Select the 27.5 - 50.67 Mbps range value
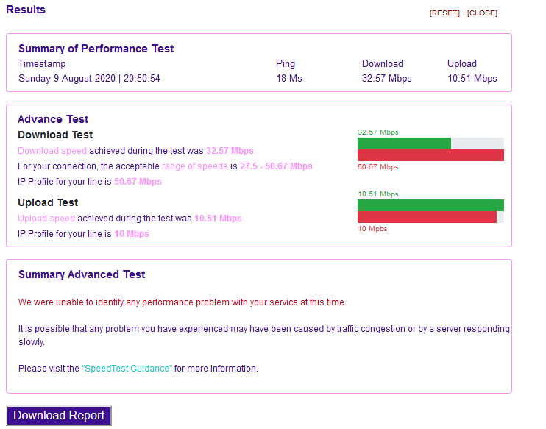Viewport: 546px width, 429px height. coord(275,166)
